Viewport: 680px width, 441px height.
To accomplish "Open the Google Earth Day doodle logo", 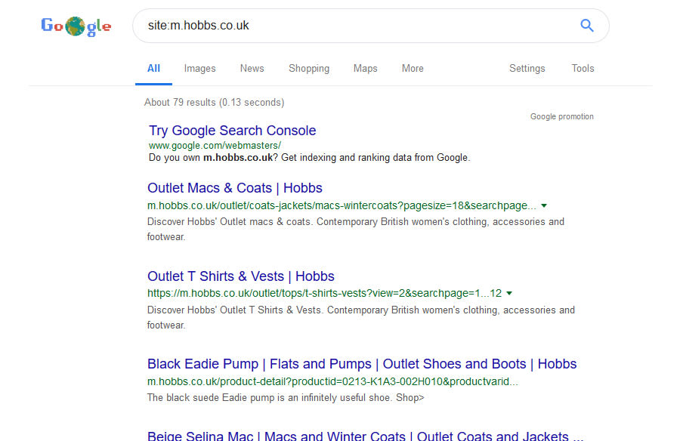I will click(x=76, y=26).
